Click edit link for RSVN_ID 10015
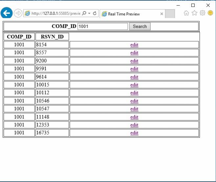 pyautogui.click(x=134, y=85)
